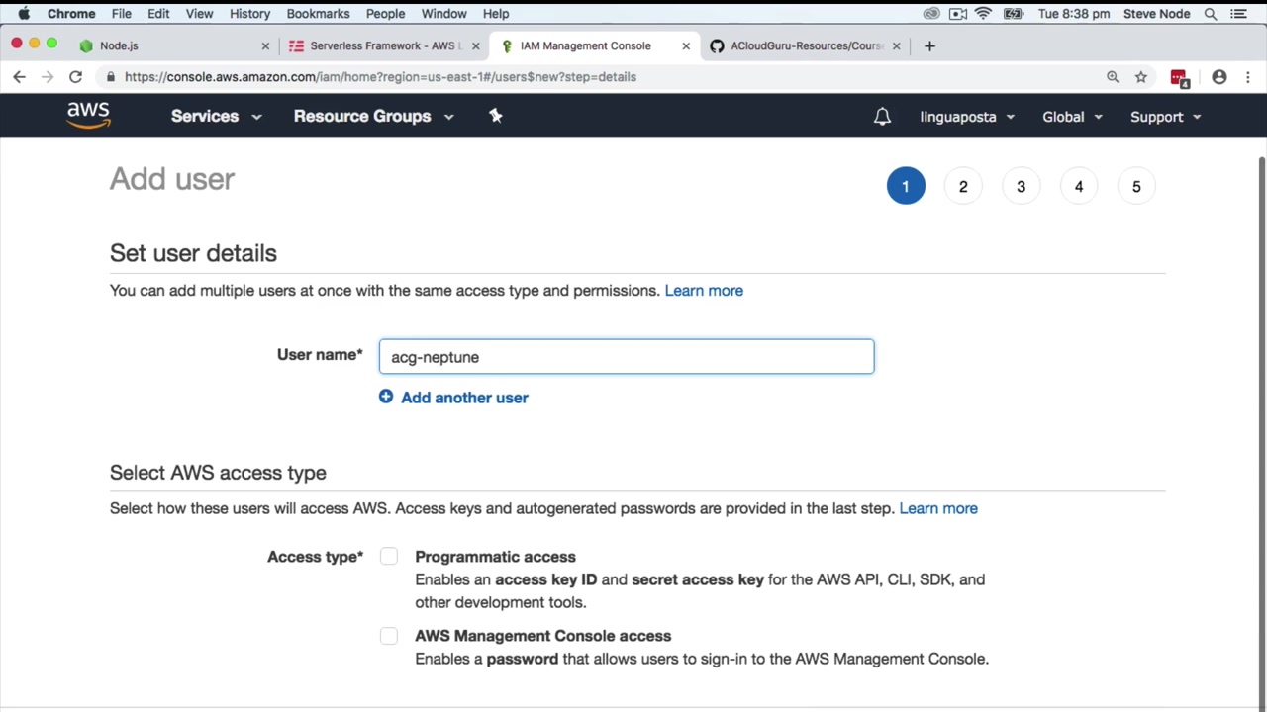Click the Add another user link
The image size is (1267, 712).
point(464,398)
